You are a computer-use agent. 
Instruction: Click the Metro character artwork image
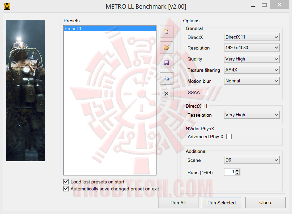(25, 90)
